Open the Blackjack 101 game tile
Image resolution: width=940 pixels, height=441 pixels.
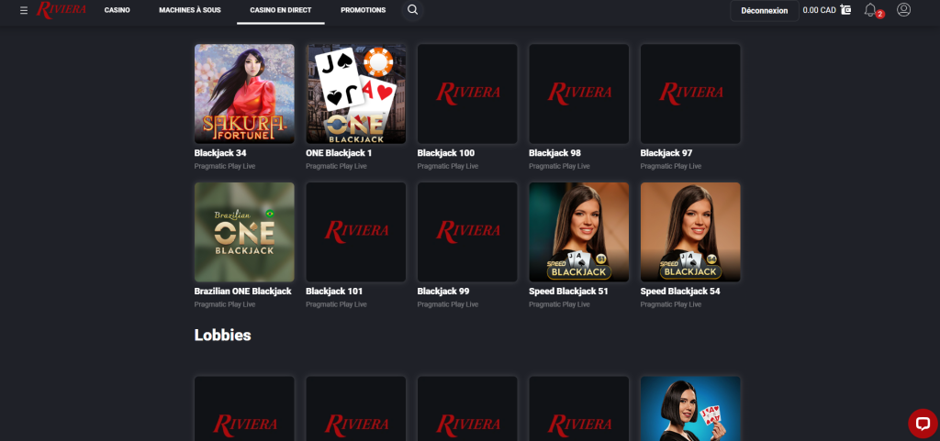click(x=356, y=232)
